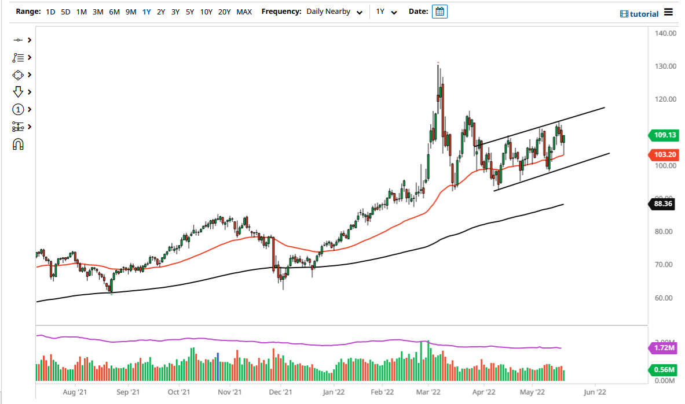The image size is (685, 404).
Task: Select the shapes drawing tool
Action: [x=17, y=75]
